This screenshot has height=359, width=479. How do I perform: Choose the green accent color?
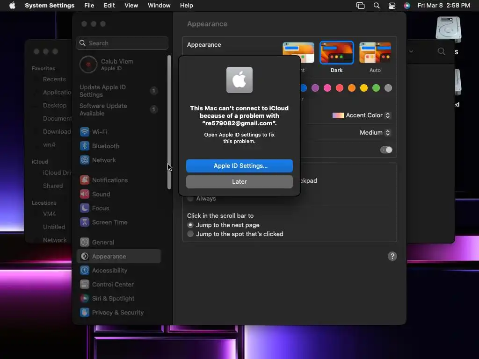point(376,88)
